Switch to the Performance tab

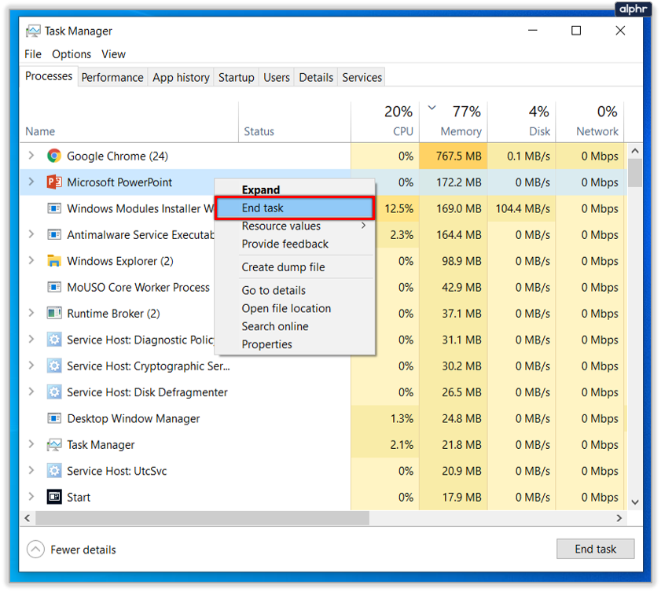click(112, 78)
